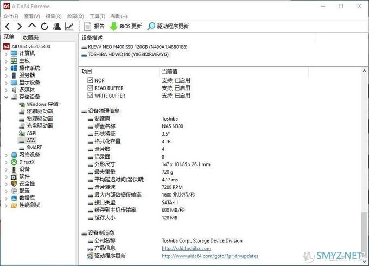Expand the 网络设备 tree node
This screenshot has height=266, width=369.
tap(7, 155)
